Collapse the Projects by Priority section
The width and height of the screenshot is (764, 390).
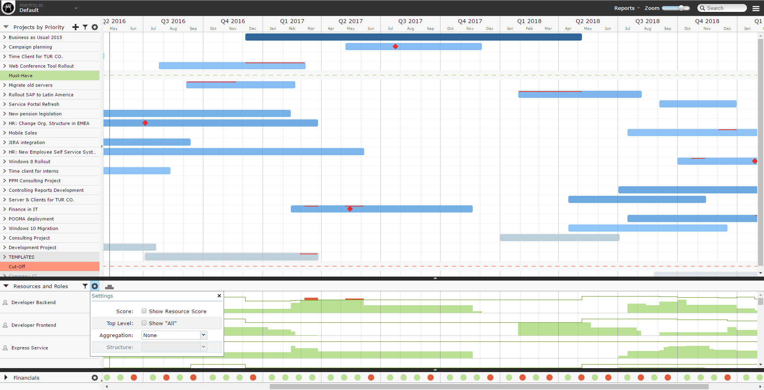click(6, 27)
